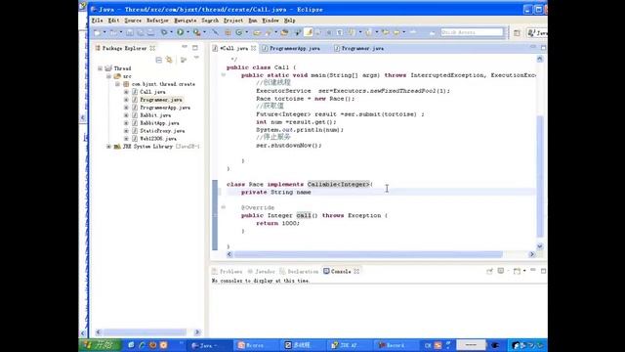Click the editor horizontal scrollbar
This screenshot has width=625, height=352.
(x=368, y=254)
